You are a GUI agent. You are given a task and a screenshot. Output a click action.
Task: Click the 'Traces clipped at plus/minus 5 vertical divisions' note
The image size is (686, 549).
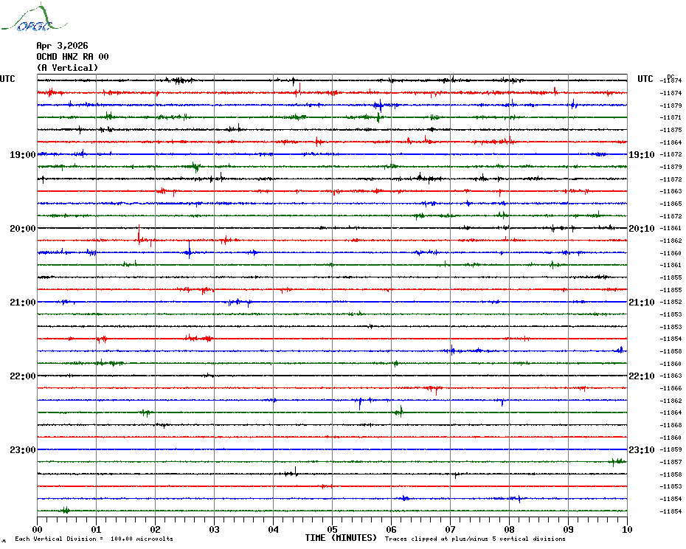coord(475,539)
